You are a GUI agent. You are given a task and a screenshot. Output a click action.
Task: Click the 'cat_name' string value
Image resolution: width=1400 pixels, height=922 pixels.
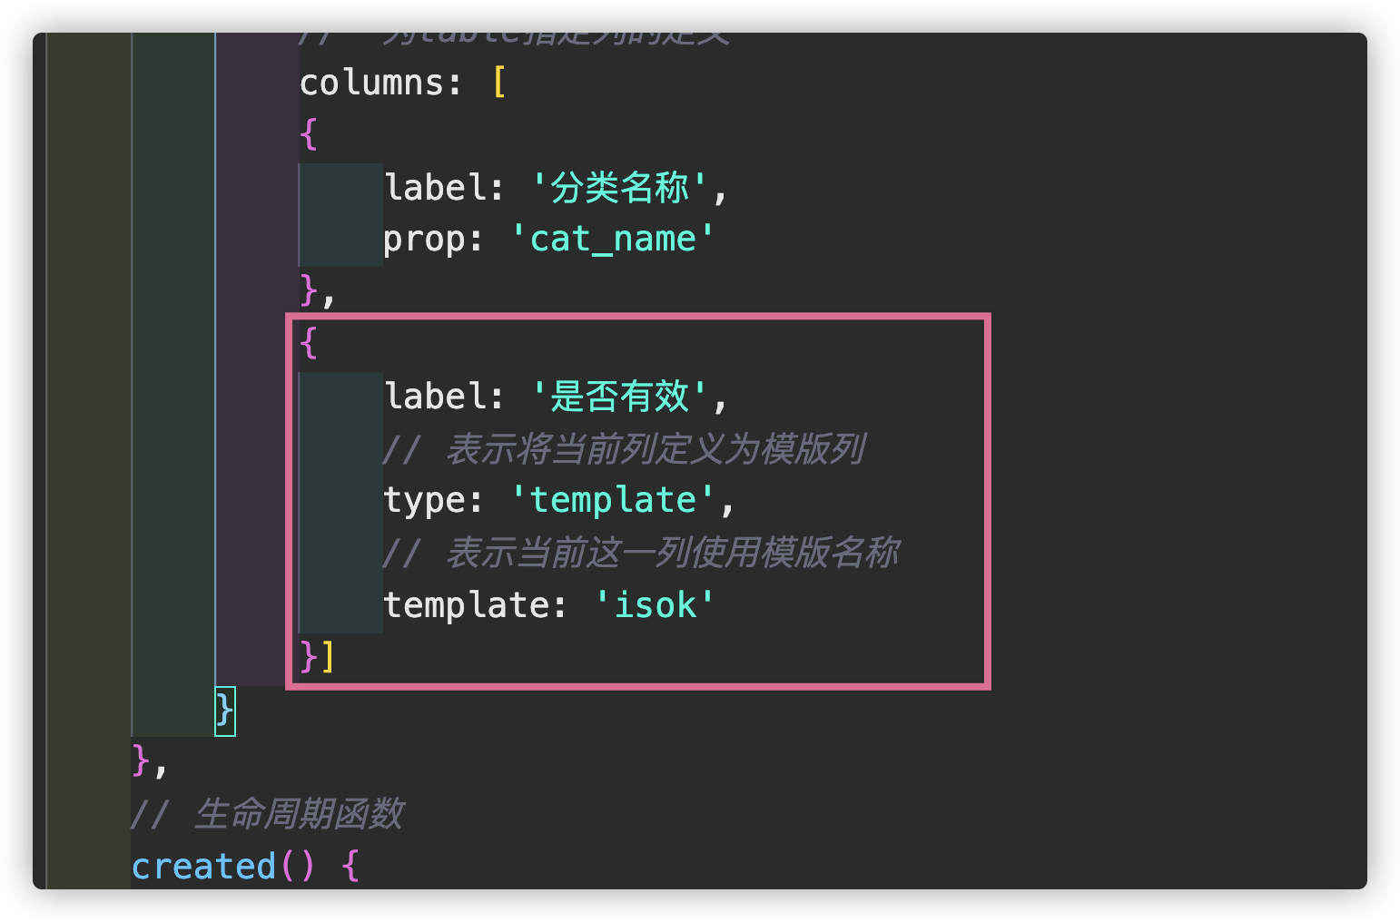coord(613,240)
